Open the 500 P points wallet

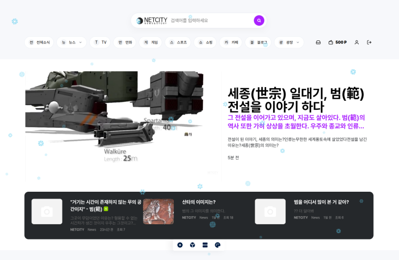point(338,43)
